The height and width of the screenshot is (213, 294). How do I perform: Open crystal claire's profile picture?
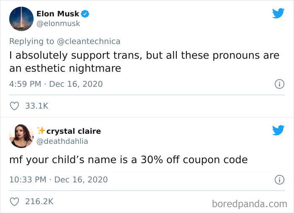click(x=21, y=136)
